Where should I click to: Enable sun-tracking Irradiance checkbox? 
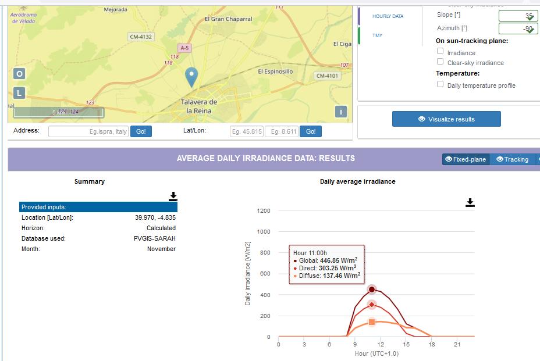440,51
